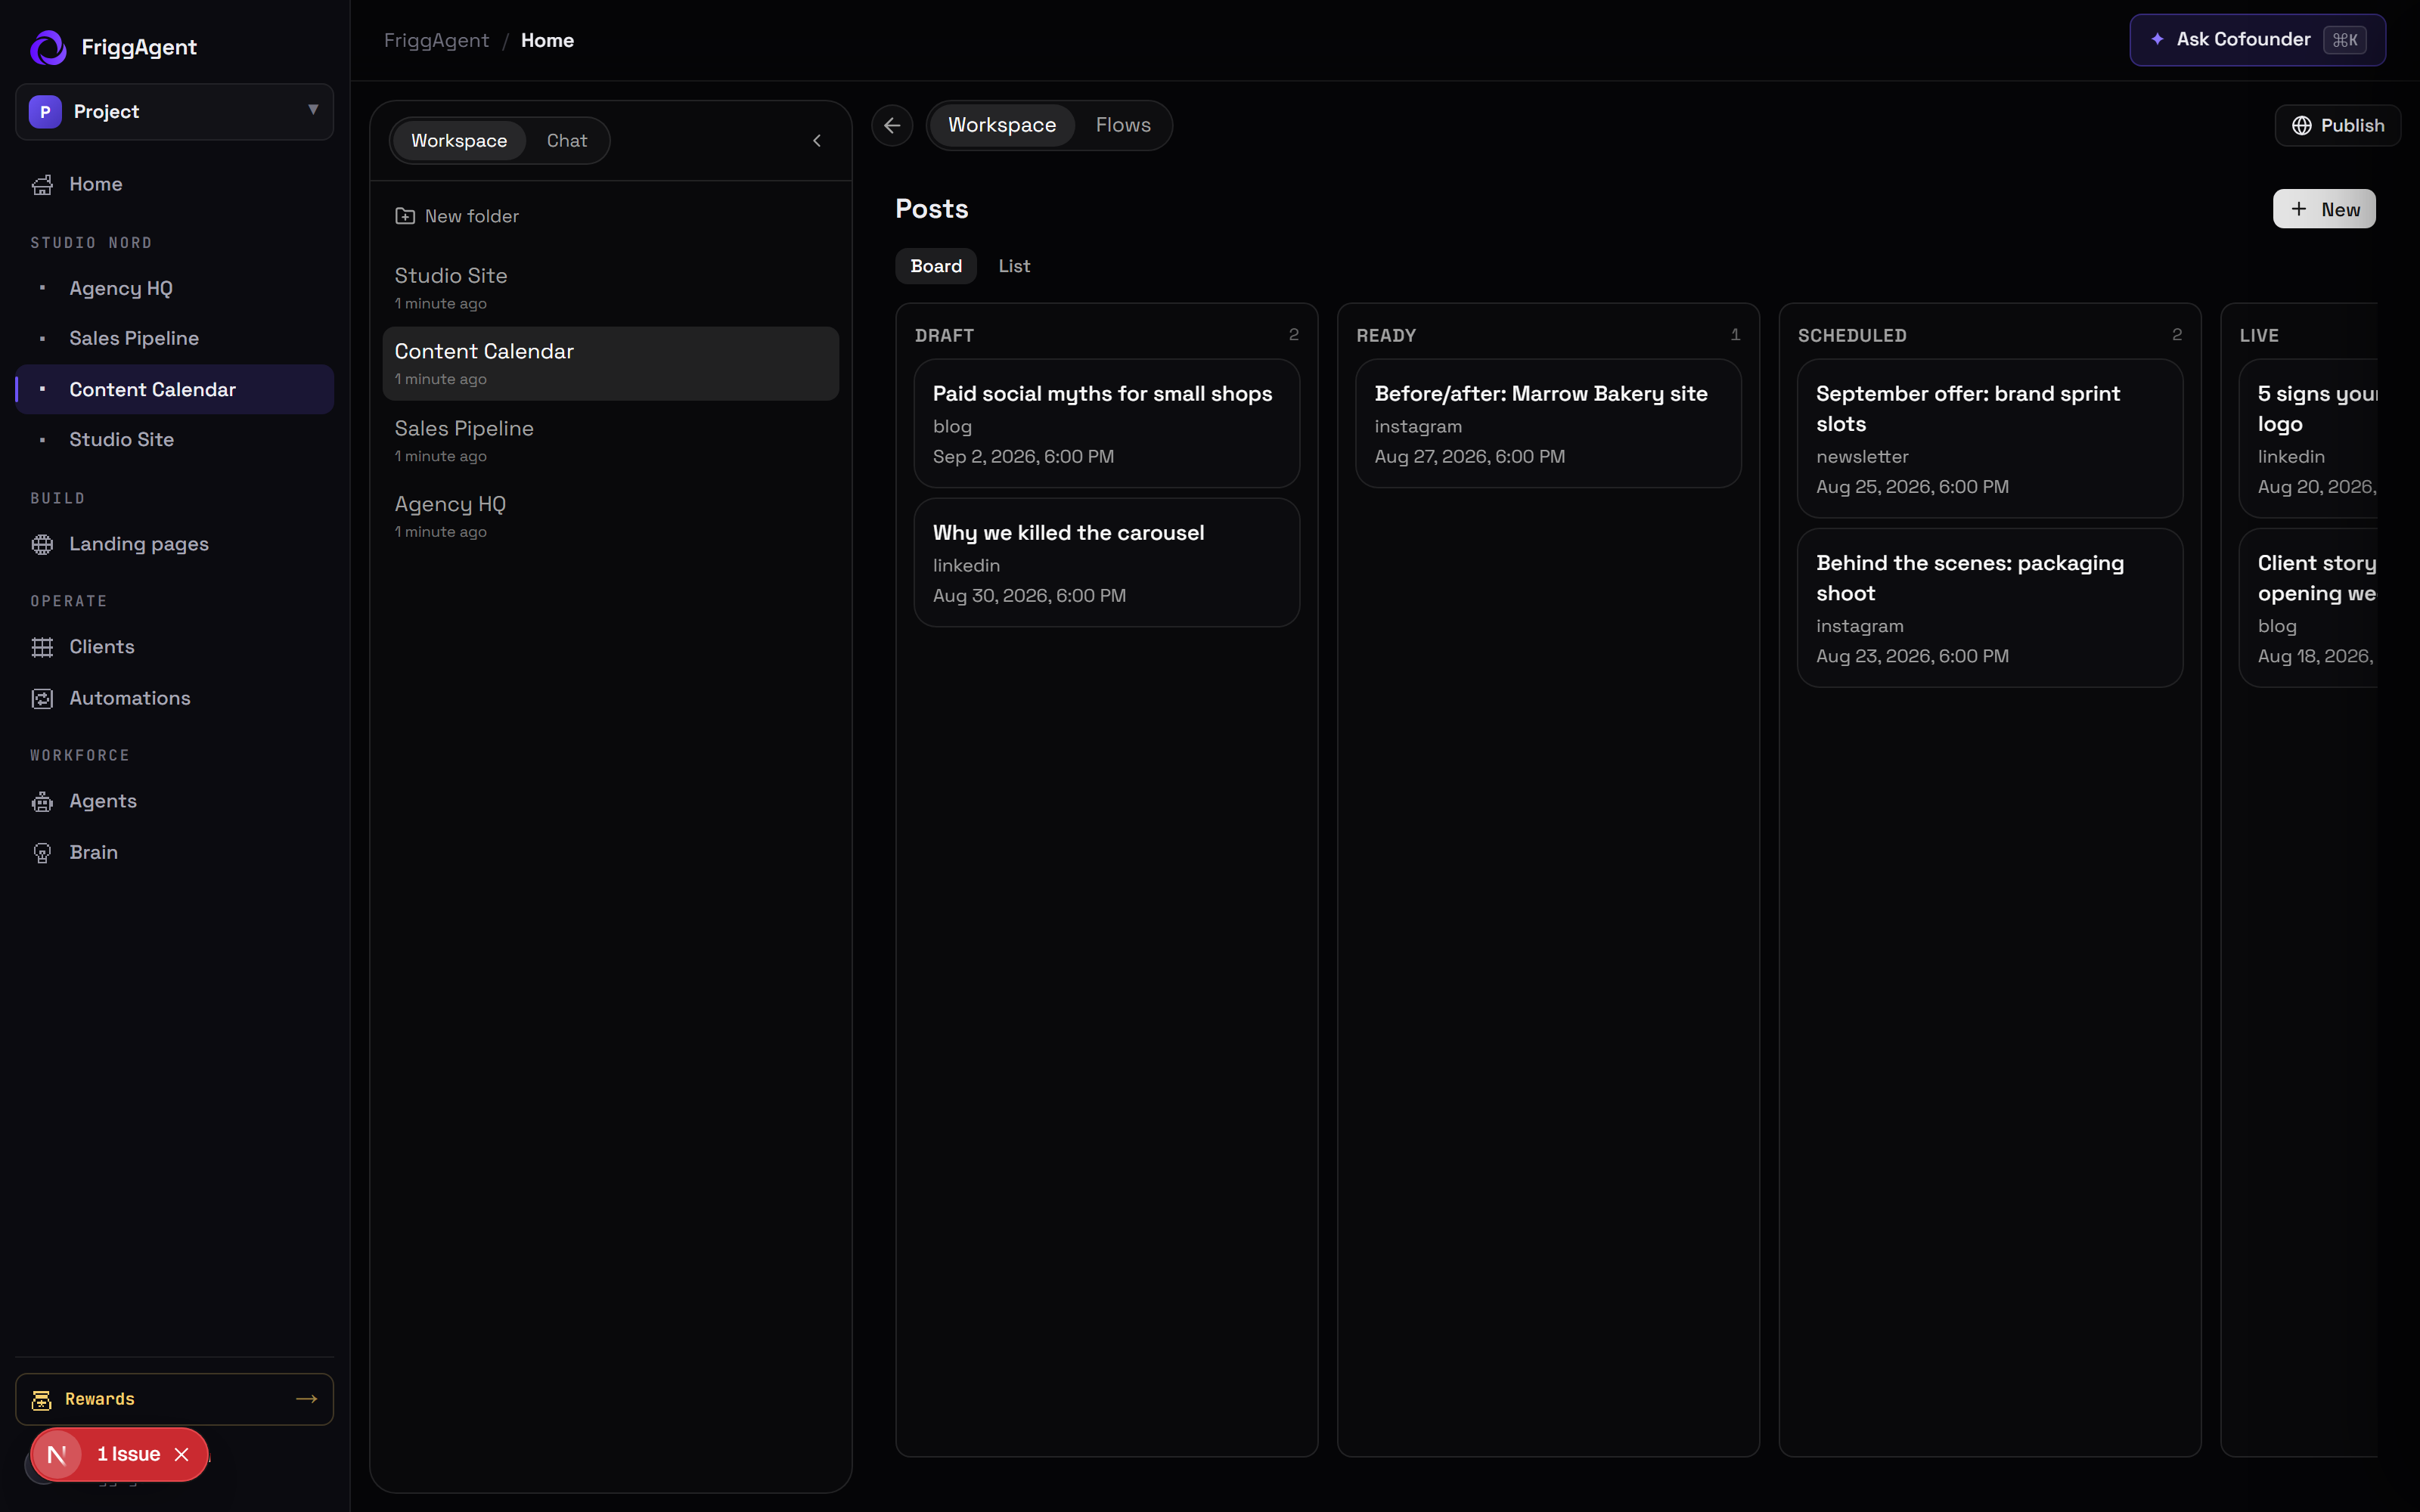Click the Publish globe icon

tap(2302, 126)
